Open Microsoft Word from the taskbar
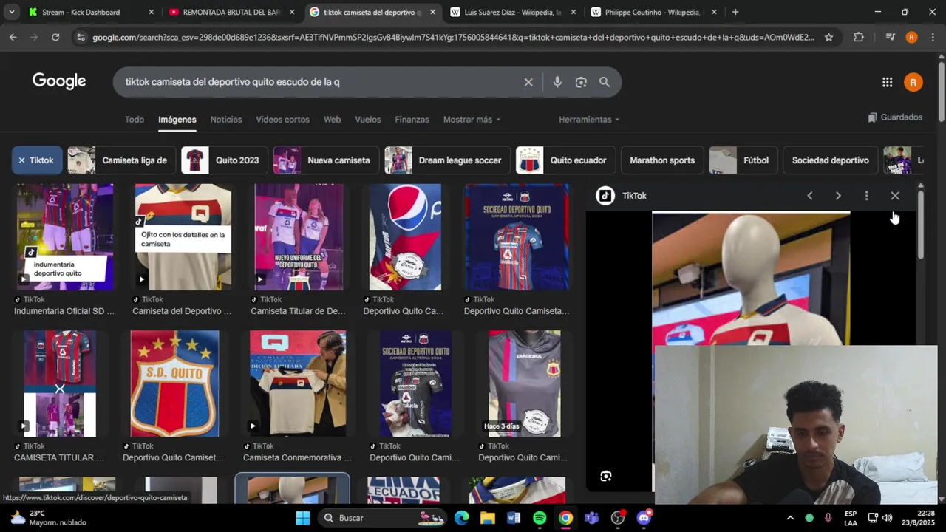Image resolution: width=946 pixels, height=532 pixels. click(x=514, y=518)
